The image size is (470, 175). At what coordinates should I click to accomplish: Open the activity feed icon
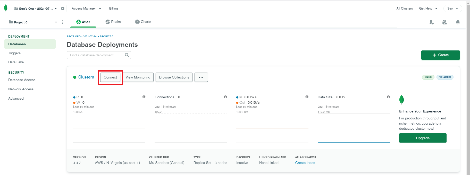tap(444, 22)
